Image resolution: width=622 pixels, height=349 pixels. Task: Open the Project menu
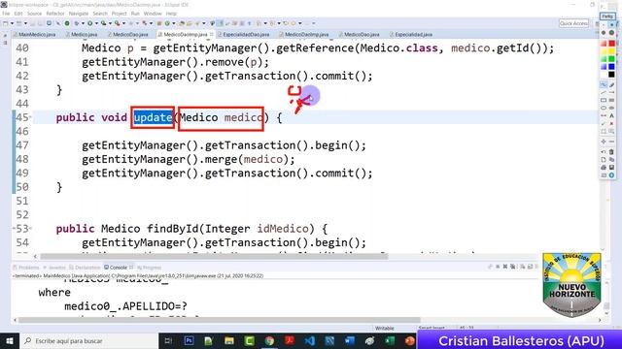pos(119,14)
